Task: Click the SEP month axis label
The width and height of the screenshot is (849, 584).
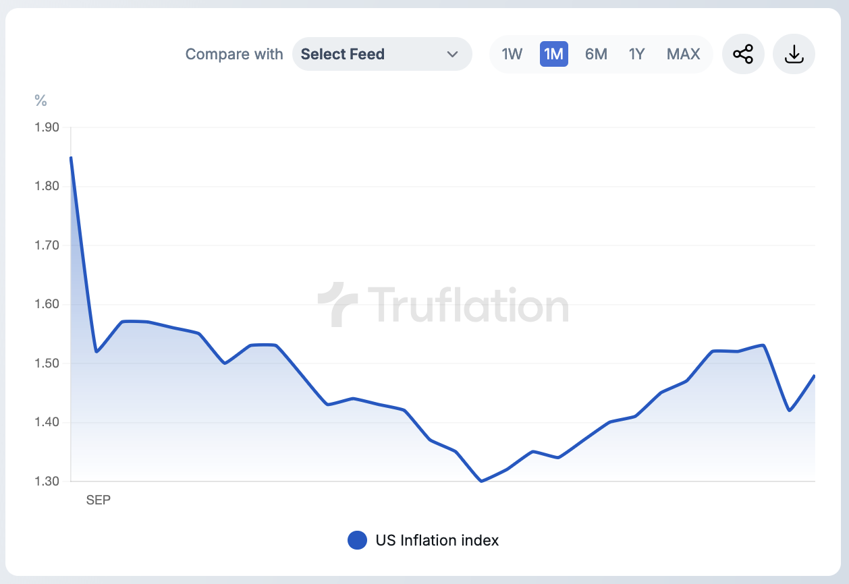Action: [99, 500]
